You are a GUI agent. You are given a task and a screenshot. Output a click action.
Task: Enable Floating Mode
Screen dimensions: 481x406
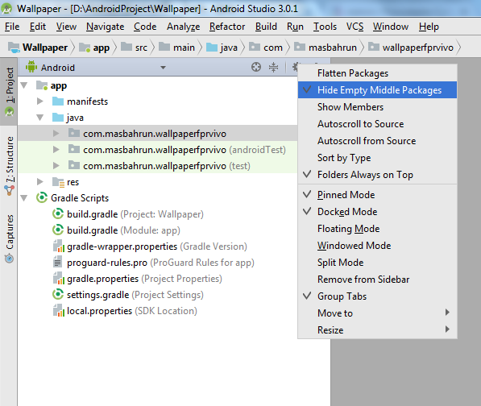[377, 229]
